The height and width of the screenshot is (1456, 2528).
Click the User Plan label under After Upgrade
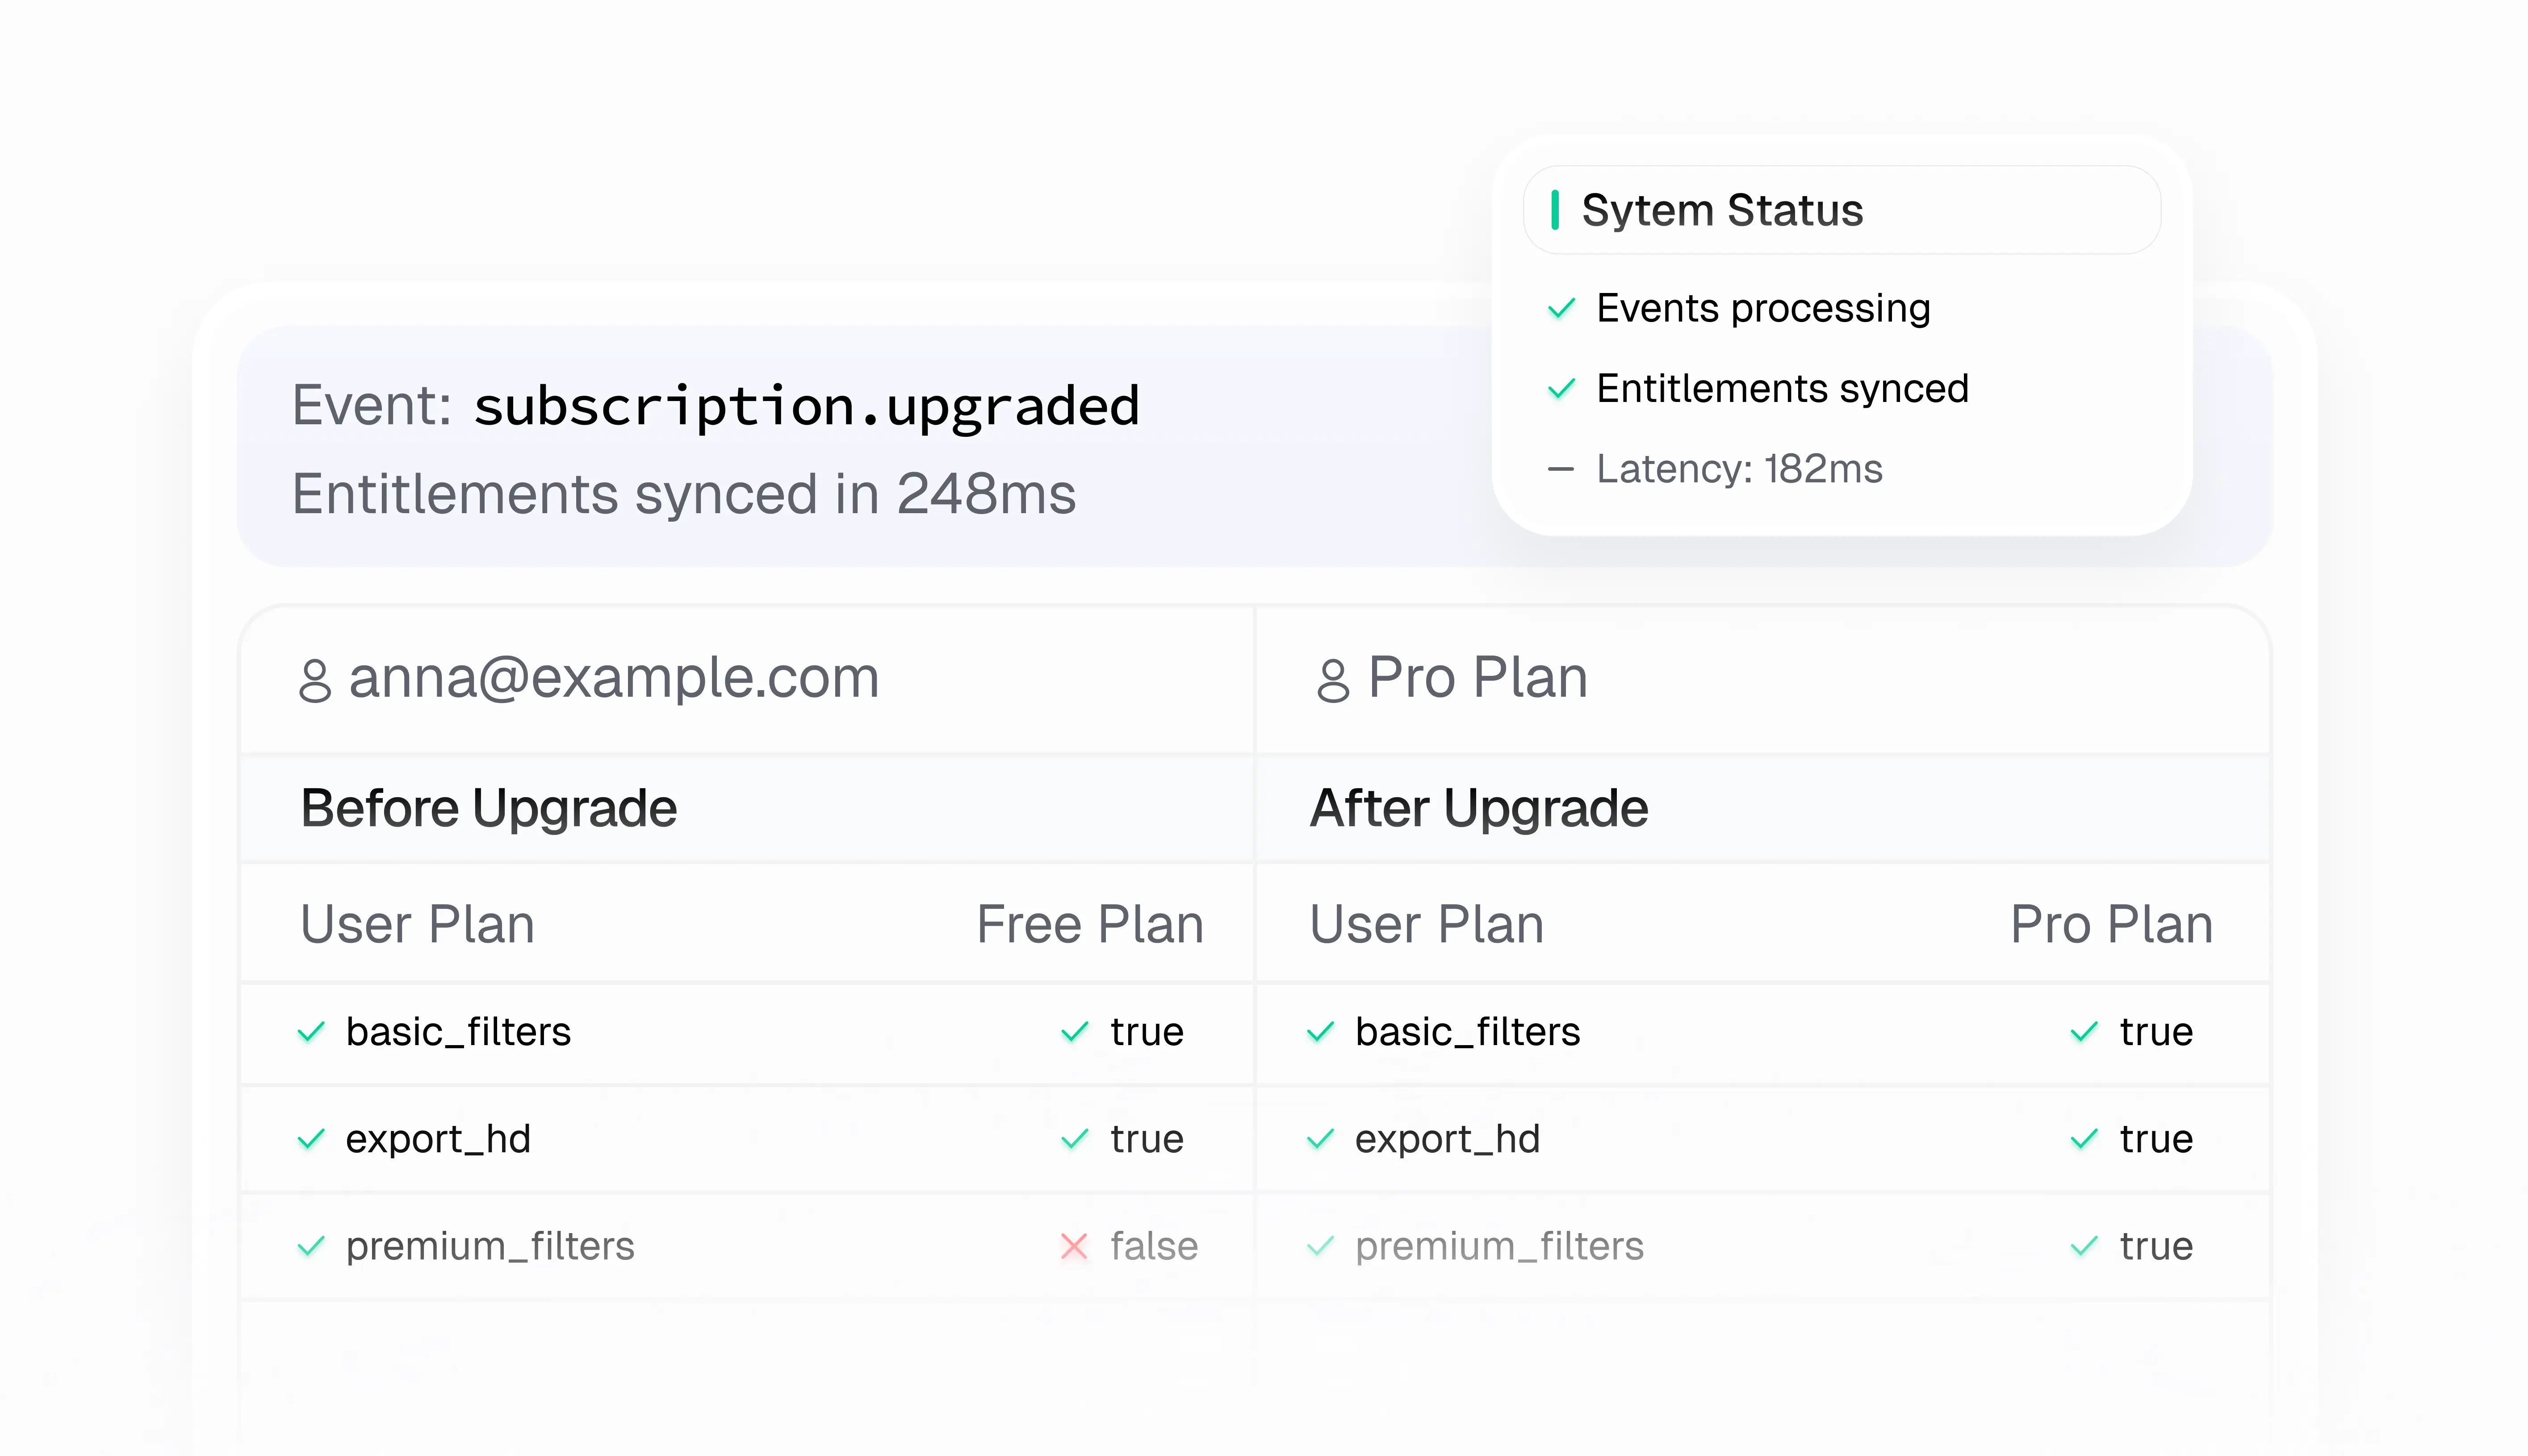1427,924
